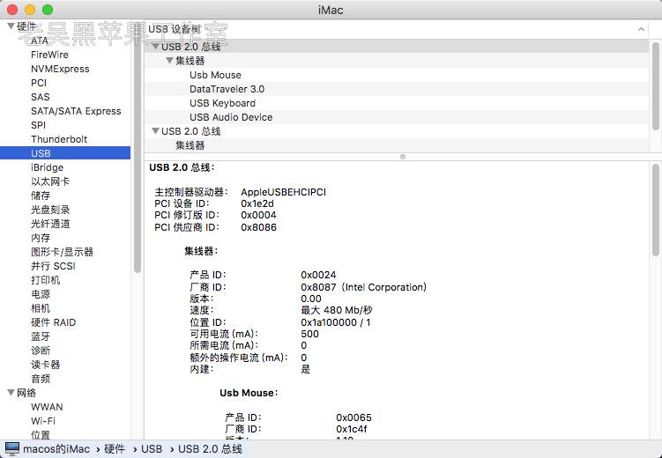The image size is (662, 458).
Task: Select 光盘刻录 disc burning entry
Action: [50, 210]
